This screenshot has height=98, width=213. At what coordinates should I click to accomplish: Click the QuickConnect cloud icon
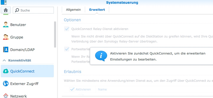(6, 71)
